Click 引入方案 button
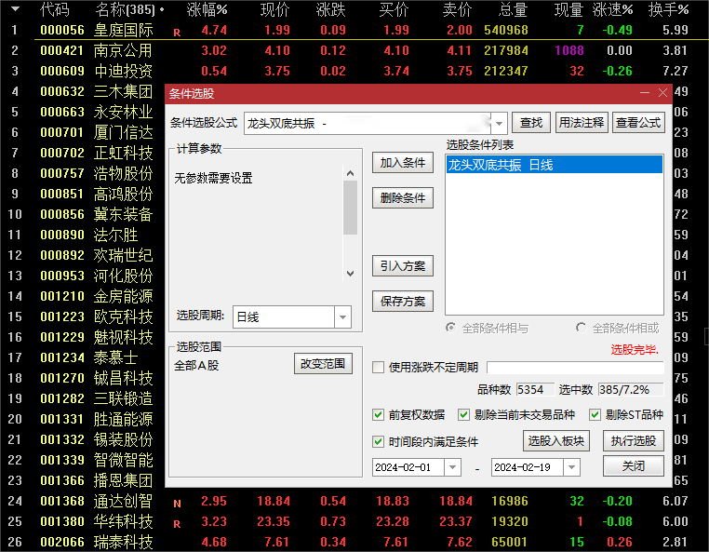Image resolution: width=709 pixels, height=552 pixels. (x=403, y=266)
